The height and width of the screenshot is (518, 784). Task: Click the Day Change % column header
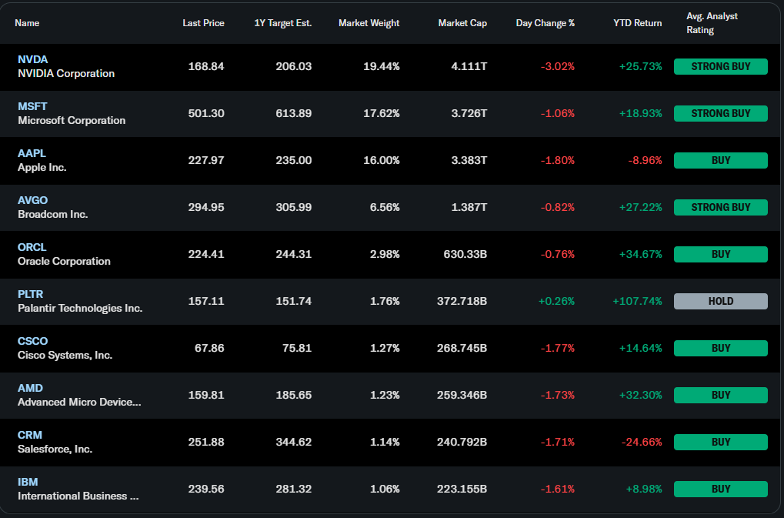tap(545, 23)
